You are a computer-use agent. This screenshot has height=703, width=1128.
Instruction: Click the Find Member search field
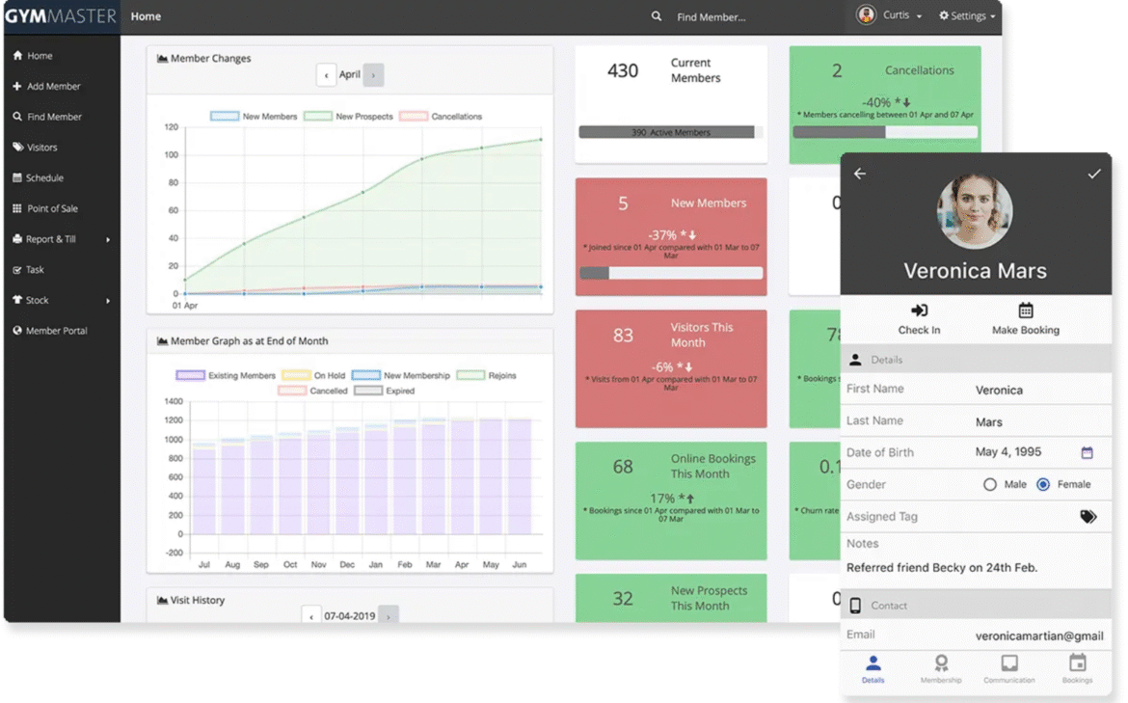[x=733, y=17]
